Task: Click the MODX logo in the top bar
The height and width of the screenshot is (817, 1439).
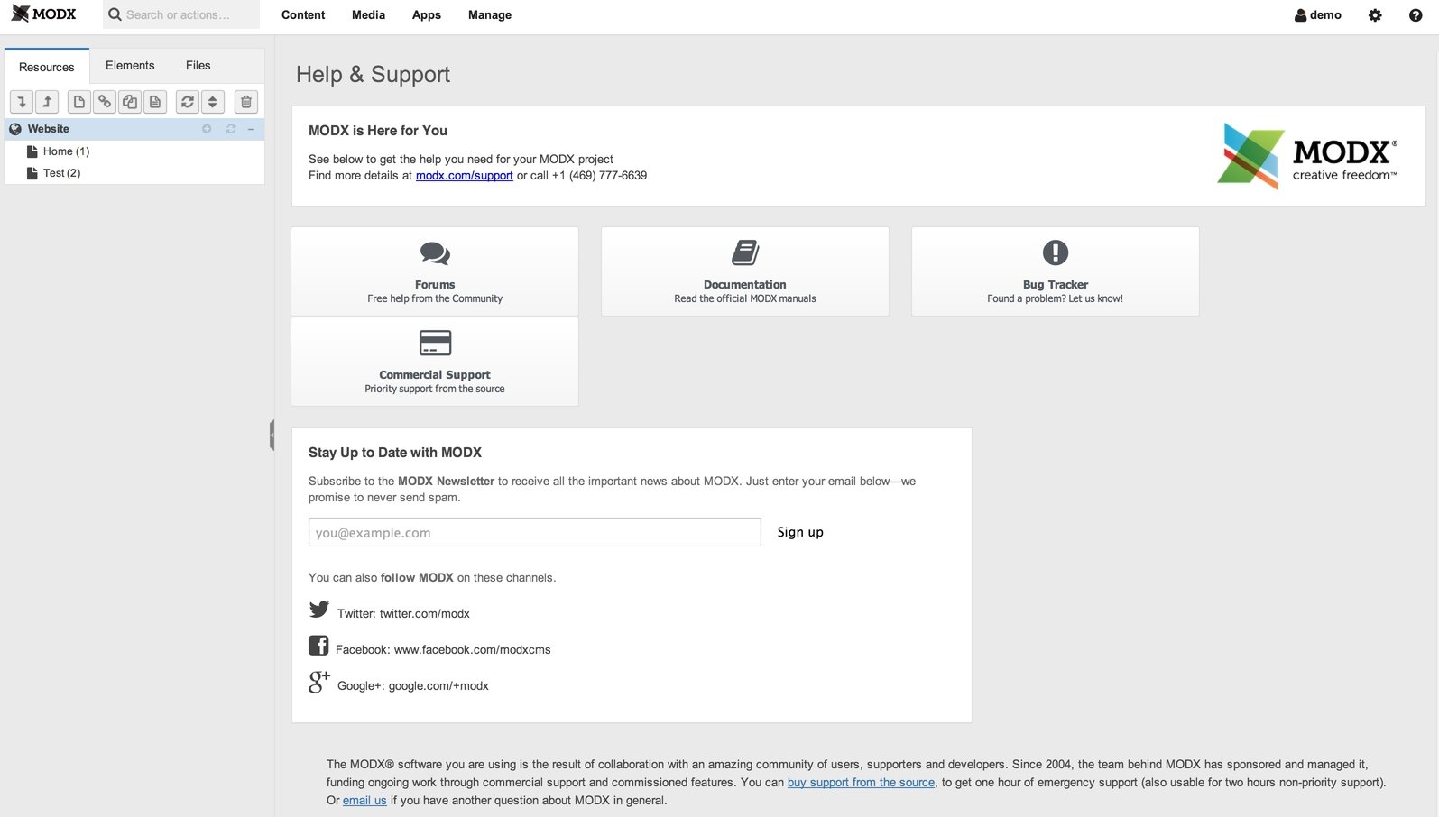Action: pyautogui.click(x=44, y=14)
